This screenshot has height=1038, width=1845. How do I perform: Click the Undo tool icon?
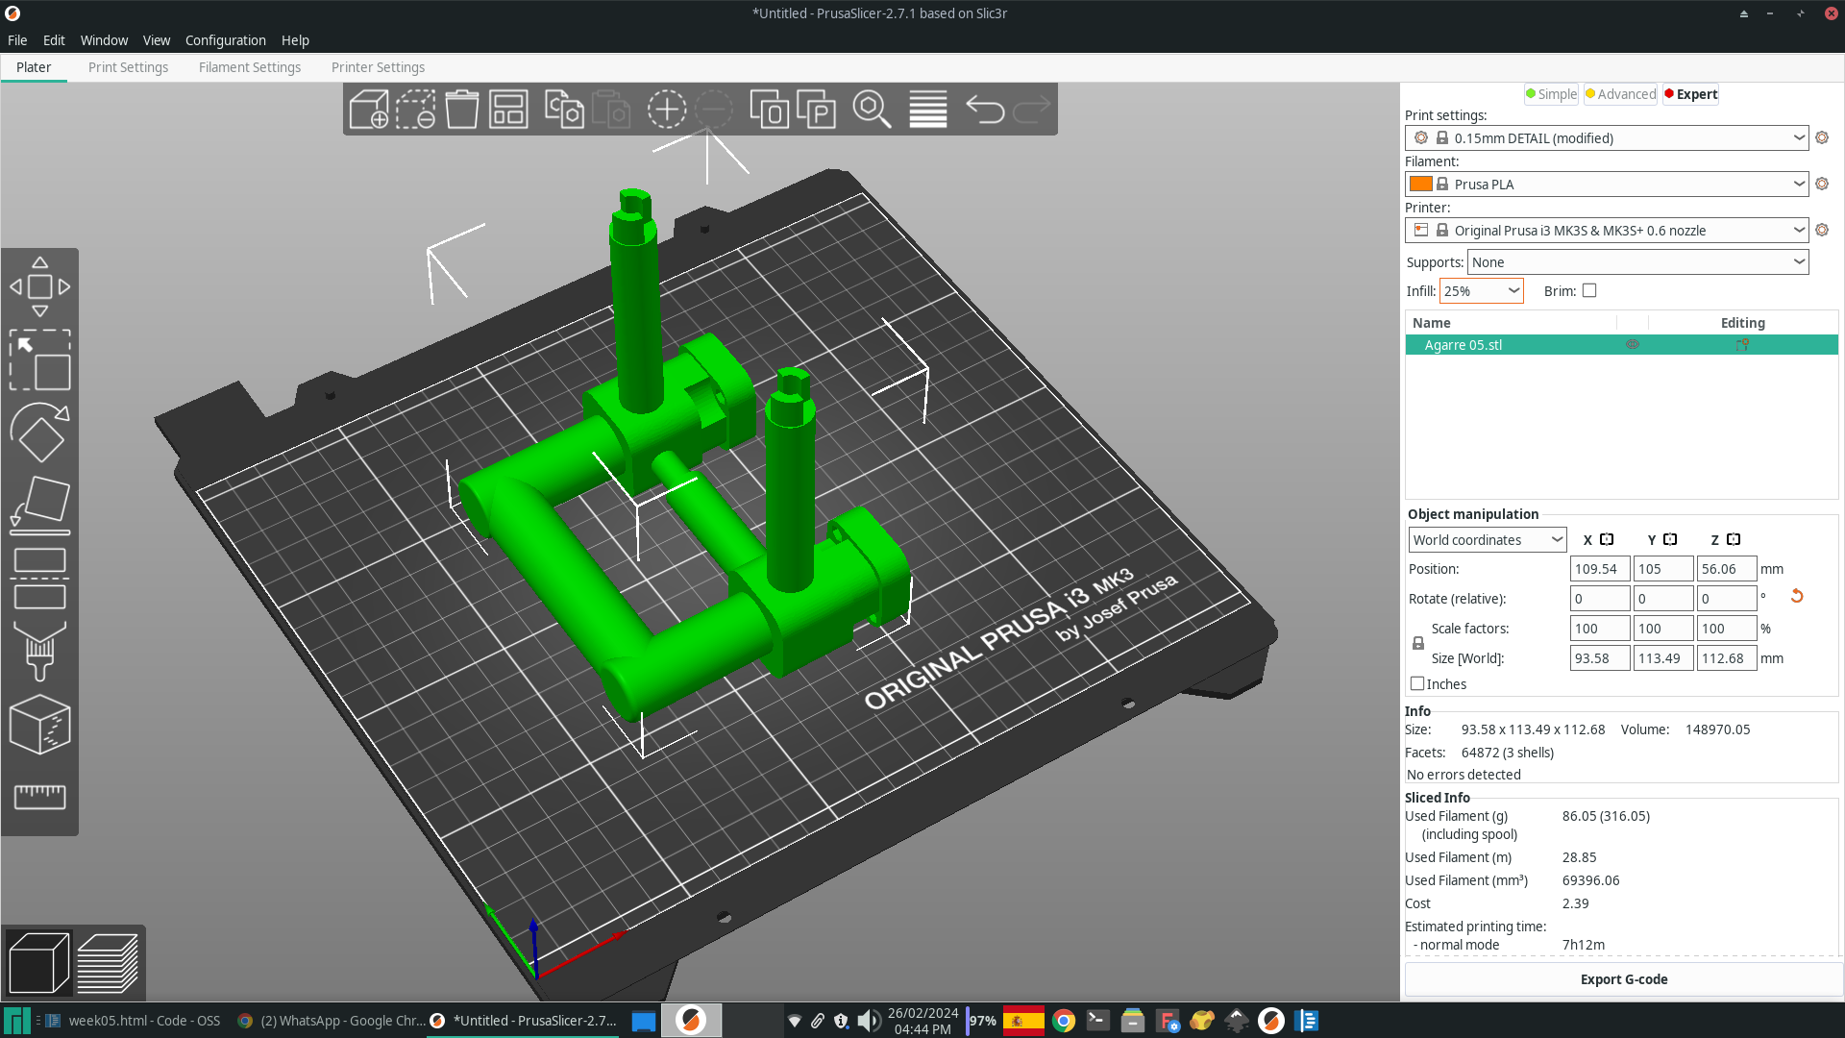tap(986, 111)
